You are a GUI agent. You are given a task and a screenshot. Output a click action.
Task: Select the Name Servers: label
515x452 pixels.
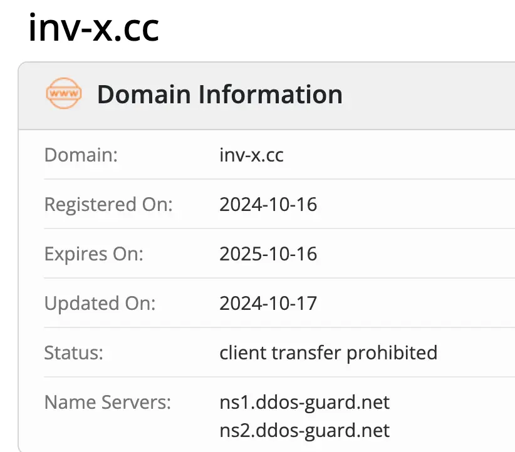pyautogui.click(x=108, y=402)
